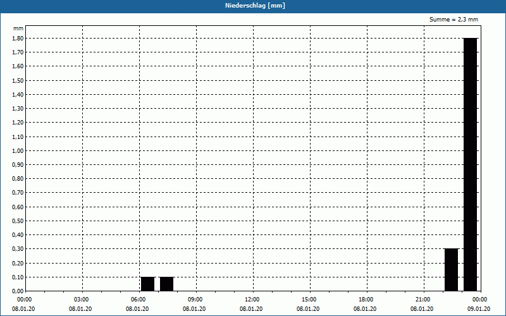Click the 1,20 y-axis label
The image size is (506, 316).
[x=18, y=123]
